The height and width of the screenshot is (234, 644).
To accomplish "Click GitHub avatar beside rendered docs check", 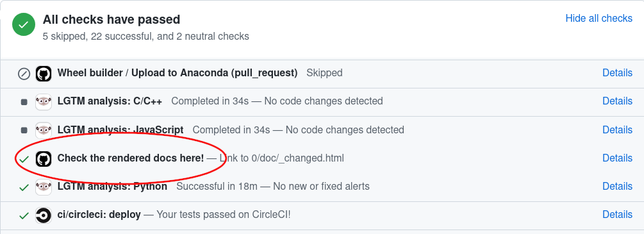I will [x=44, y=159].
